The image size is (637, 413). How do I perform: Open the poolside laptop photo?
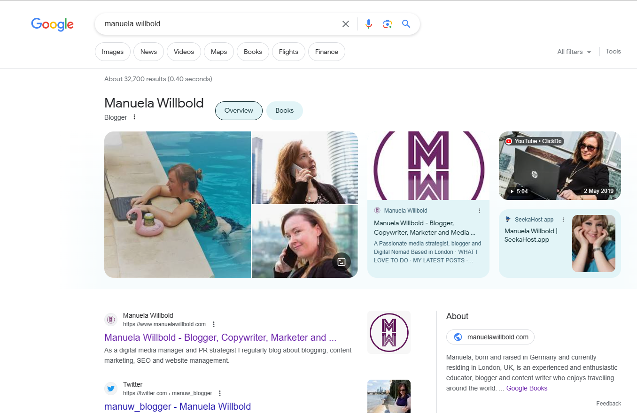point(178,205)
